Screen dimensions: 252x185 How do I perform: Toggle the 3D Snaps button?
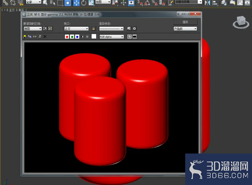coord(140,3)
